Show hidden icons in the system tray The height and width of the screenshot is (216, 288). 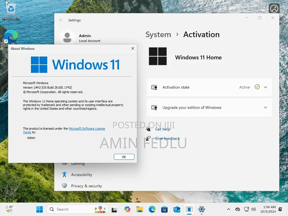[x=229, y=209]
